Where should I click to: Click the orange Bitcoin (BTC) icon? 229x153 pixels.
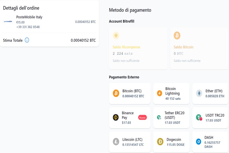click(116, 93)
